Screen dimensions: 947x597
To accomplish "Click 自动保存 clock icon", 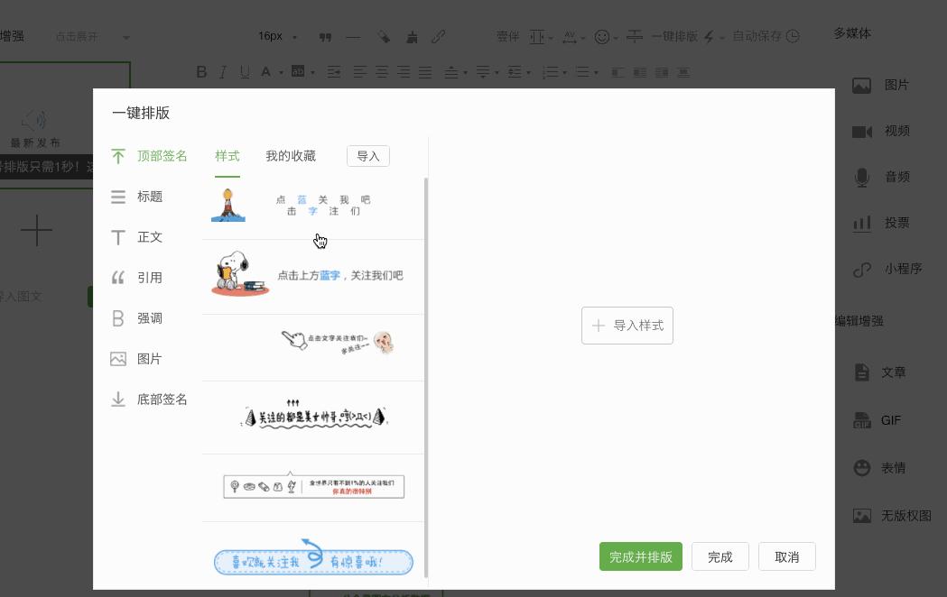I will [792, 36].
